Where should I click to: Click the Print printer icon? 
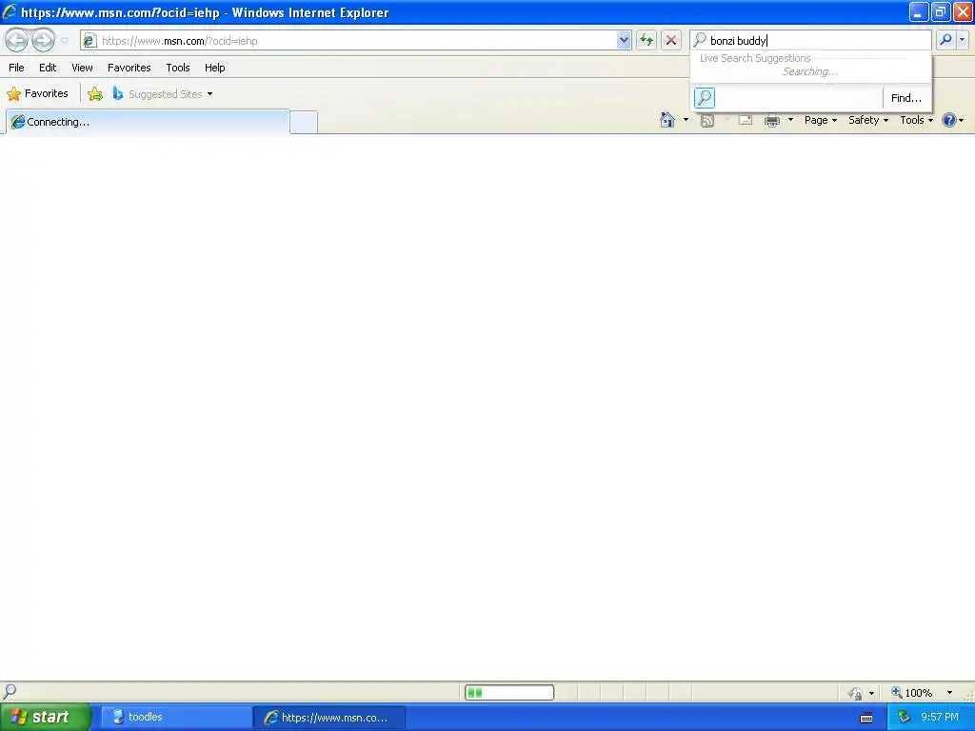pos(771,121)
